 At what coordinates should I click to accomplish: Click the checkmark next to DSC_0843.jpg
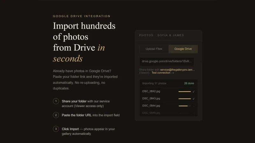[193, 99]
